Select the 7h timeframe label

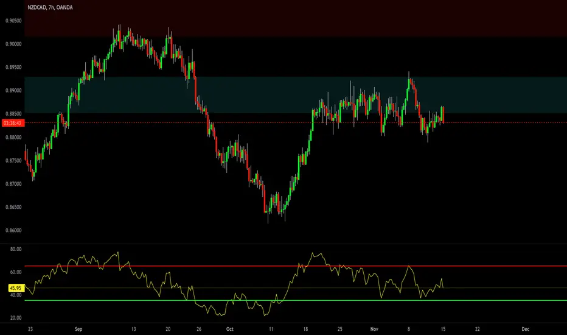pyautogui.click(x=51, y=7)
